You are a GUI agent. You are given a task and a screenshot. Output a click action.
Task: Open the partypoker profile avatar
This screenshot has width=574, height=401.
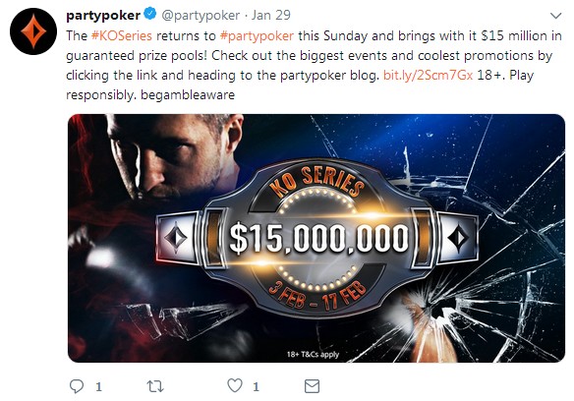coord(33,31)
